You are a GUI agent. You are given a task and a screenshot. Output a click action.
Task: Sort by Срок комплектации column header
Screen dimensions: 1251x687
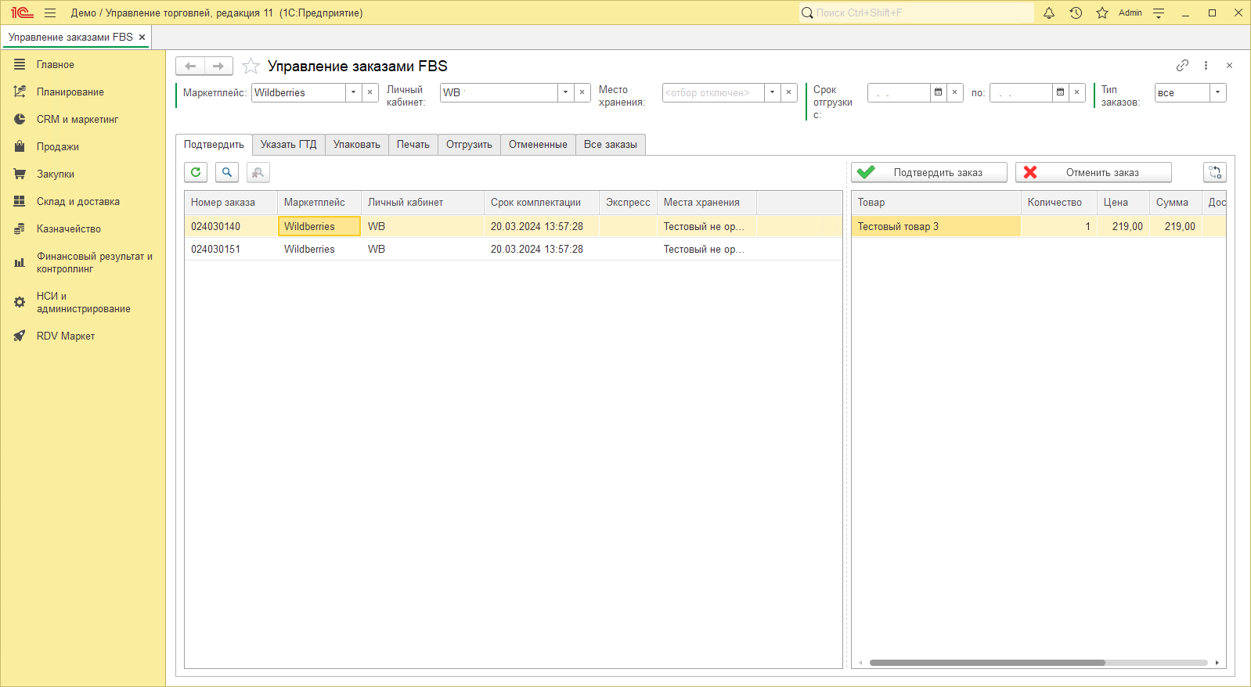[542, 202]
